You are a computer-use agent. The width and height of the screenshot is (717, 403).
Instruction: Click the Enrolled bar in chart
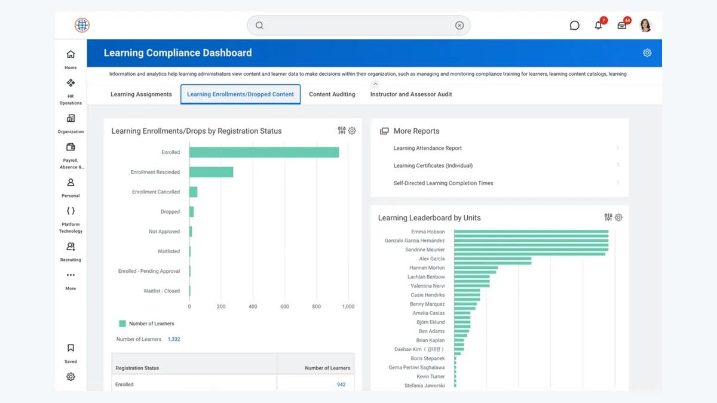click(x=264, y=152)
